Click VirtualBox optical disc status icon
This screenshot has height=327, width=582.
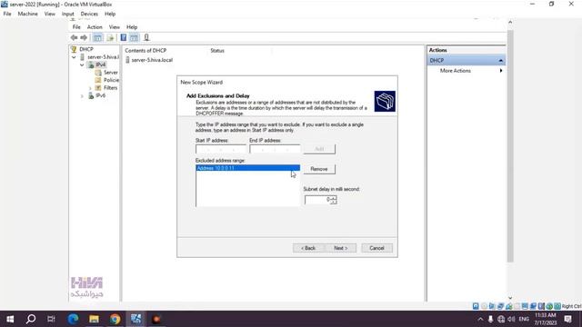[484, 306]
